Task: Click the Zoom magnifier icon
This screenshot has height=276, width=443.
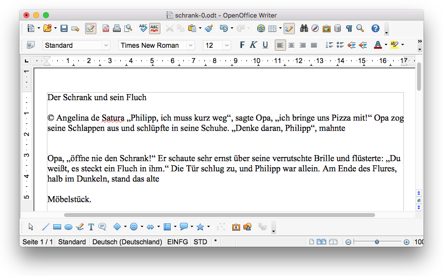Action: [x=360, y=28]
